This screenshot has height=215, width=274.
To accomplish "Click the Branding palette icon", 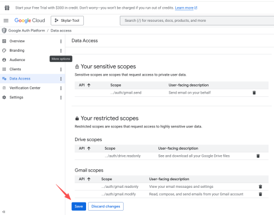I will (4, 51).
